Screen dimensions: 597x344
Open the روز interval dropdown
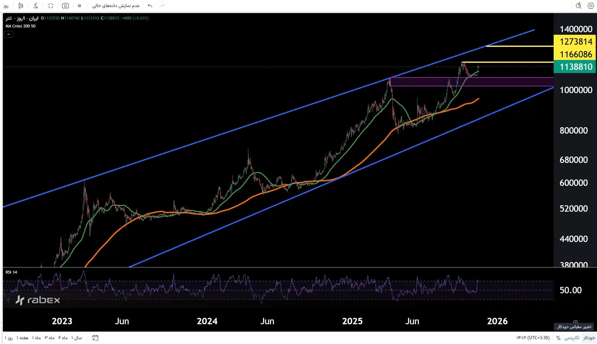6,6
